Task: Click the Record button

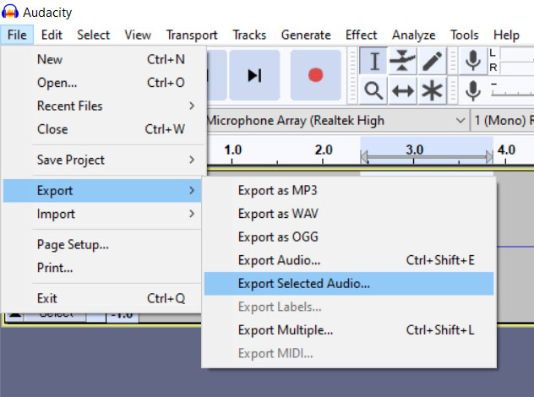Action: pos(316,75)
